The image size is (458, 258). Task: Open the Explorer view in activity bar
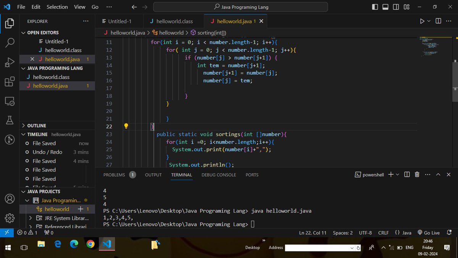[x=10, y=23]
